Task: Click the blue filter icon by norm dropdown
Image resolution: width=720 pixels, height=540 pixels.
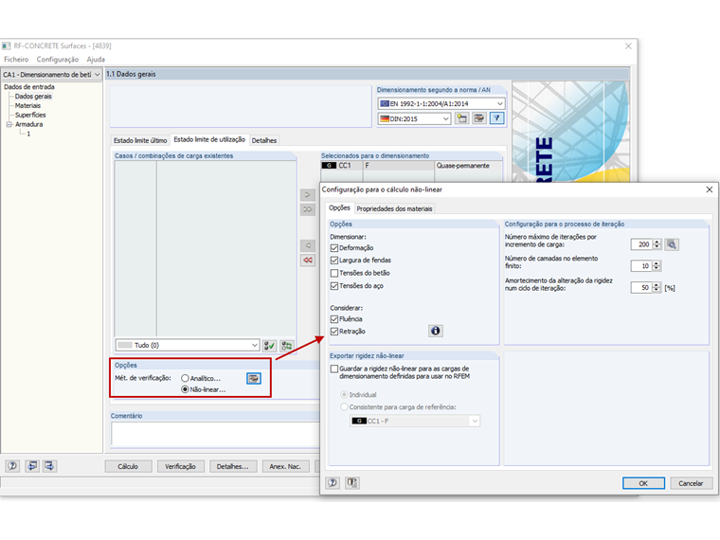Action: (x=496, y=118)
